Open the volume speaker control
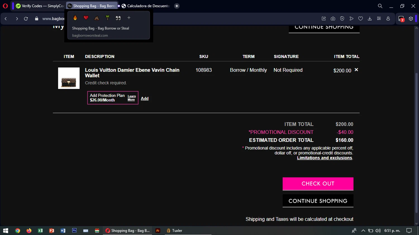 point(378,231)
